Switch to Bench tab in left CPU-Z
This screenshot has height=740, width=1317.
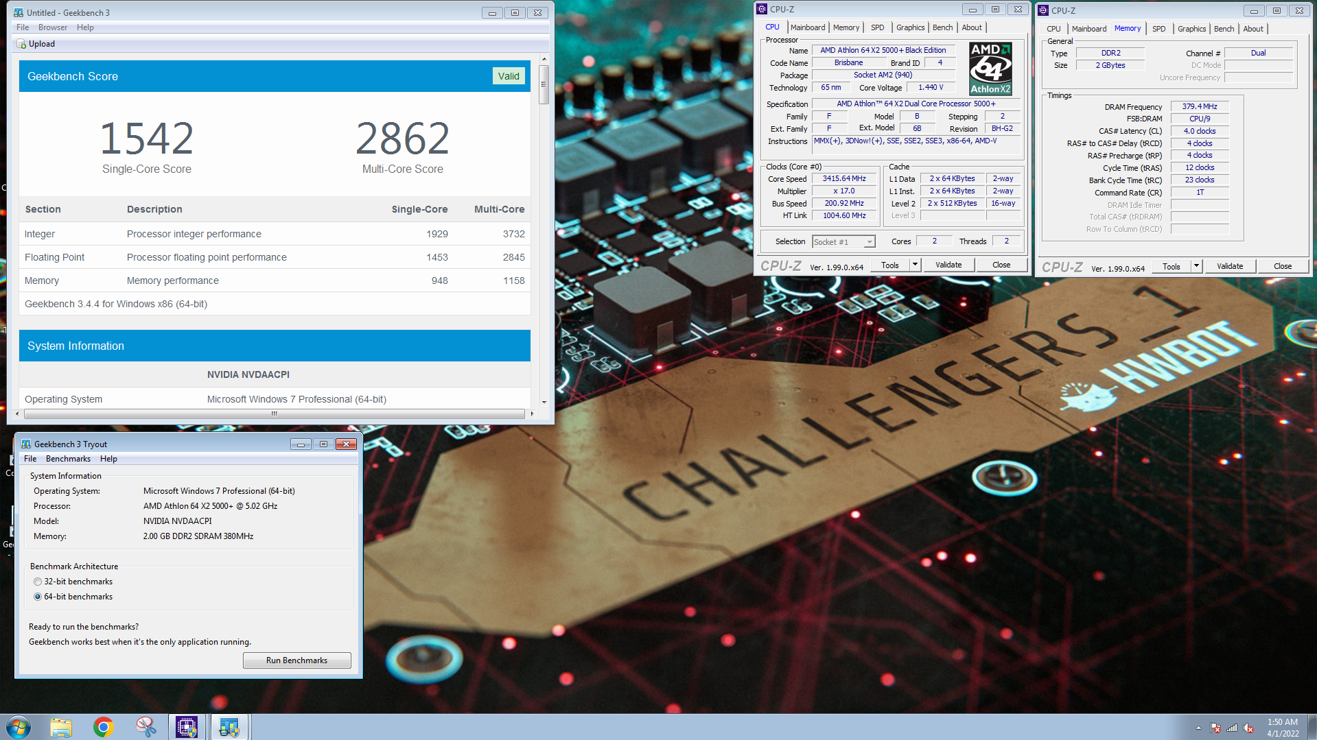tap(943, 27)
